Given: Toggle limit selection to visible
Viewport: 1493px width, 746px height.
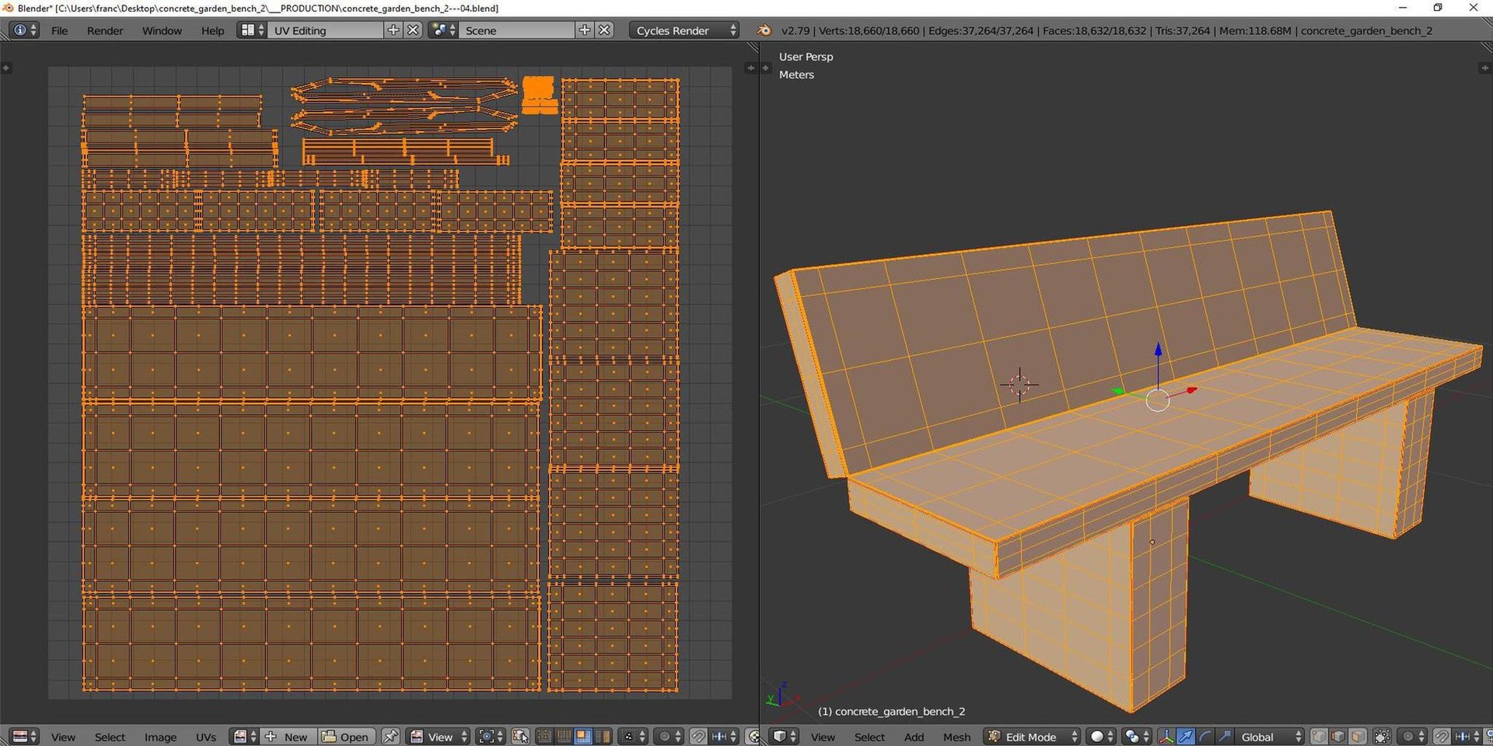Looking at the screenshot, I should tap(1382, 736).
